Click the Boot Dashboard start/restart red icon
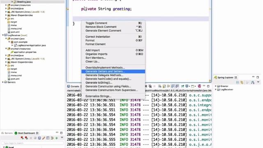Image resolution: width=263 pixels, height=148 pixels. [22, 138]
